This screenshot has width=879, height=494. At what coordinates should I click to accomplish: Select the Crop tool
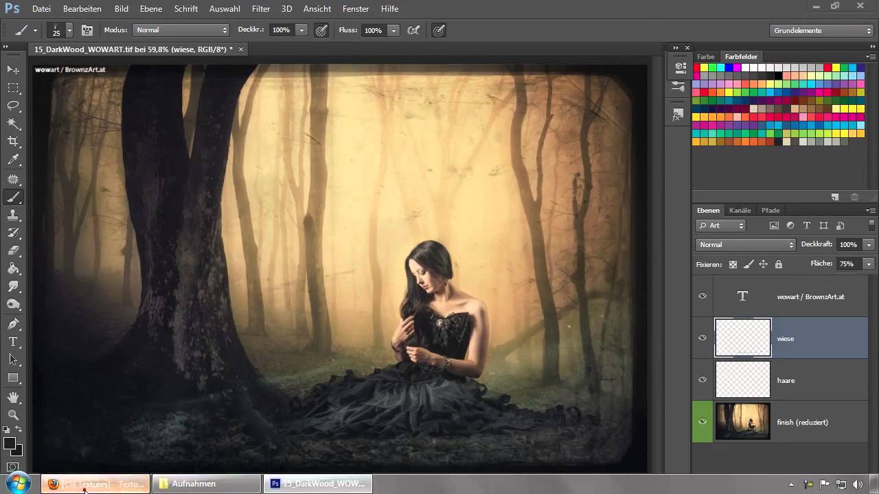(13, 141)
